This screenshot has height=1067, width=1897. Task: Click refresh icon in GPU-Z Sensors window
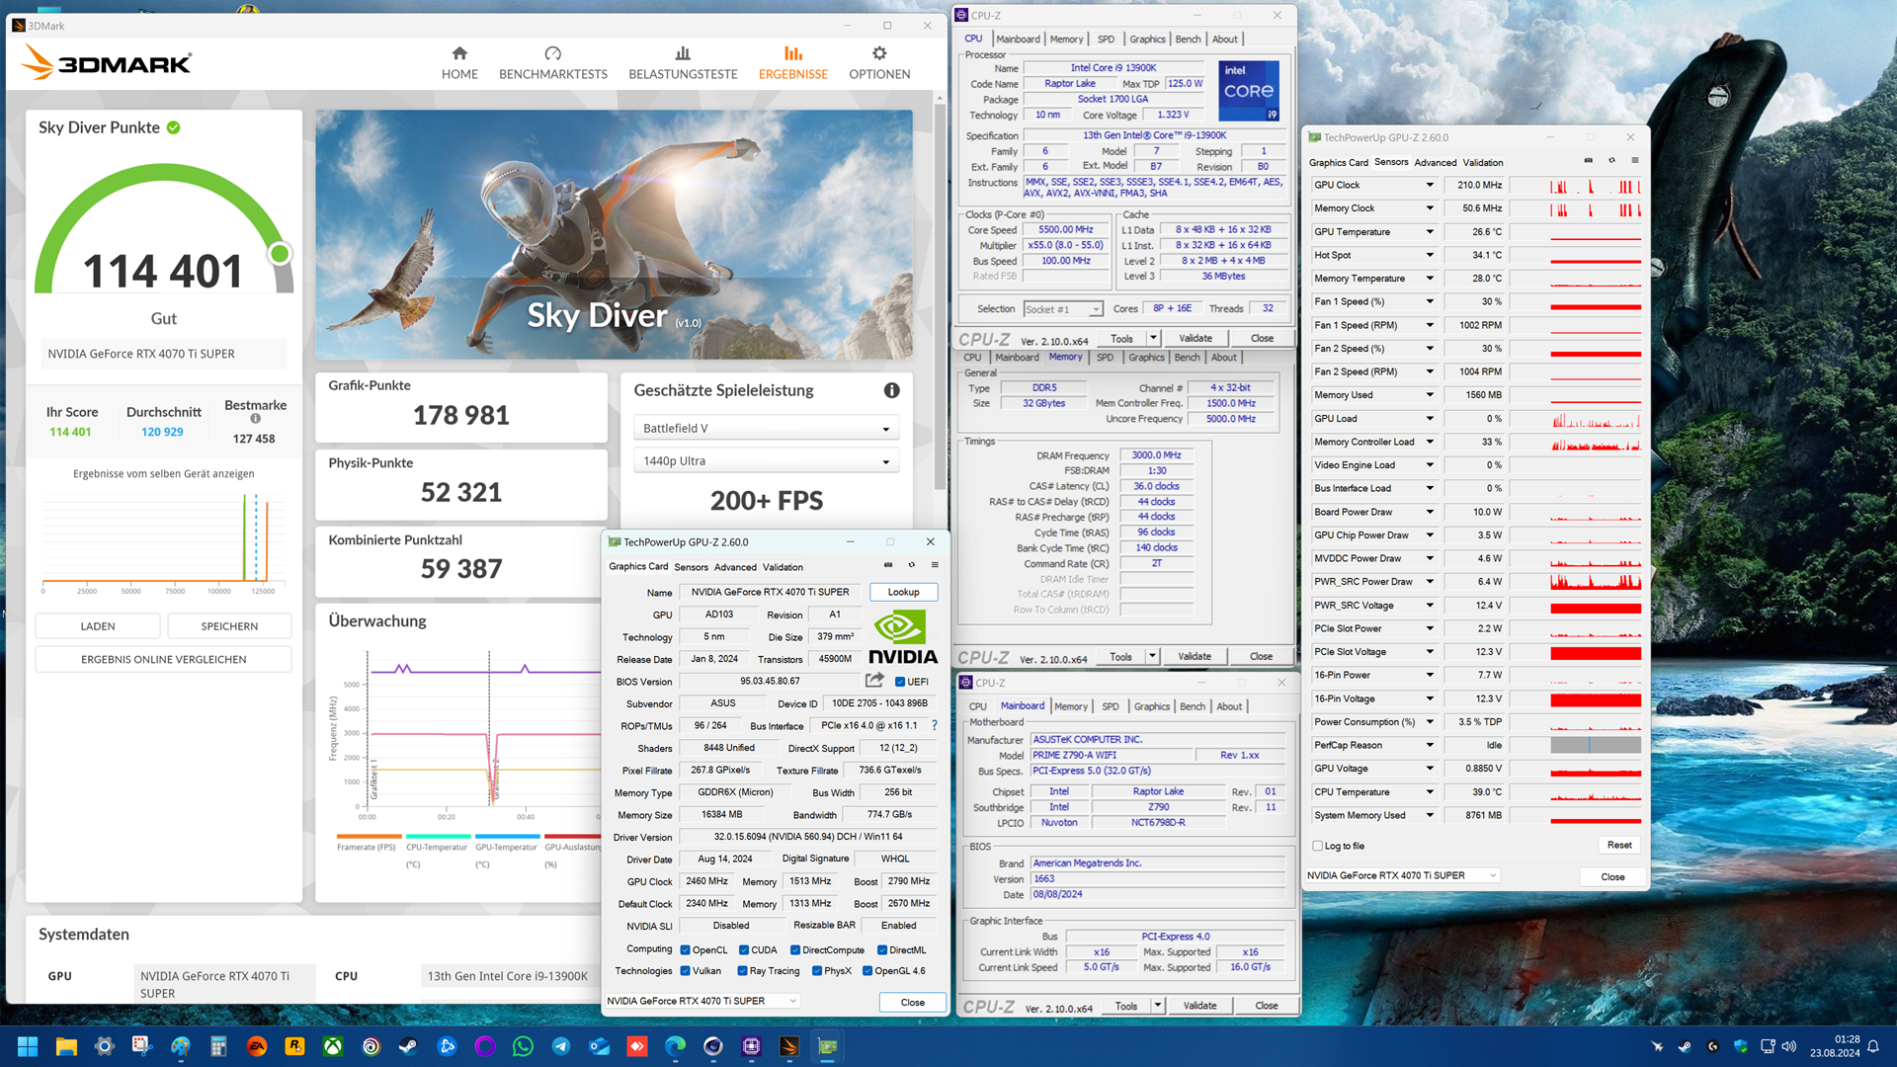1611,161
